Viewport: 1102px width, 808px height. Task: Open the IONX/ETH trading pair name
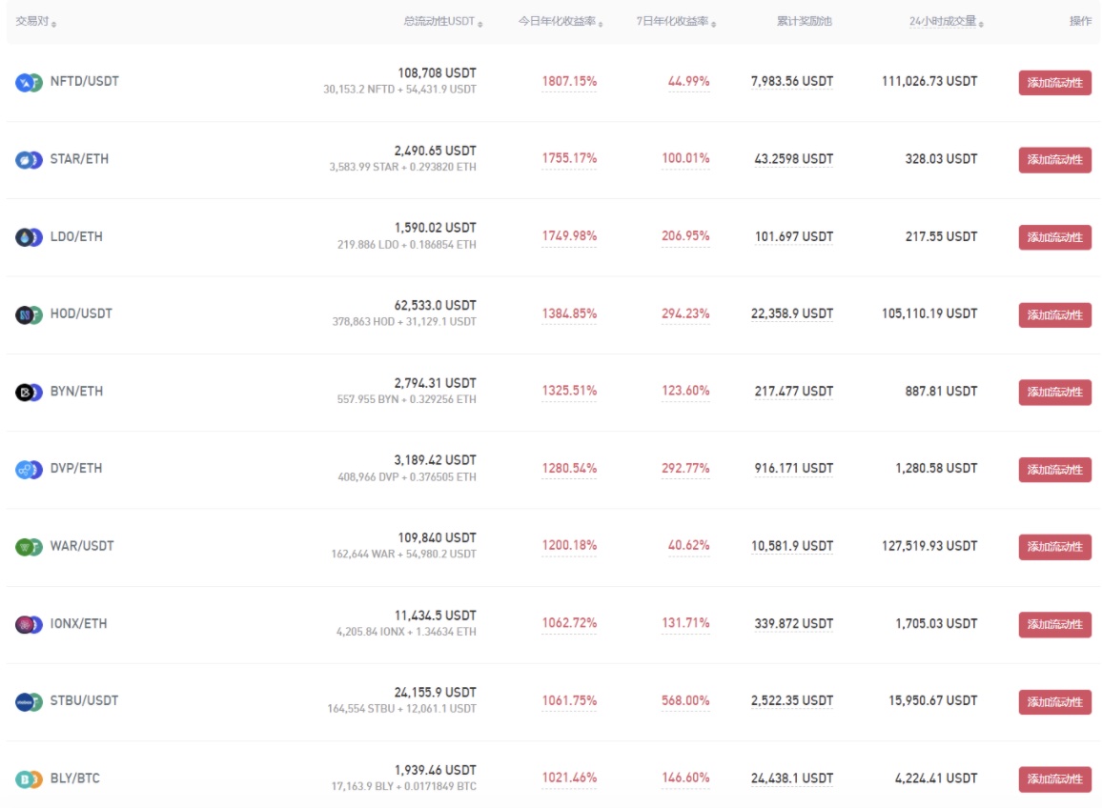[x=79, y=623]
